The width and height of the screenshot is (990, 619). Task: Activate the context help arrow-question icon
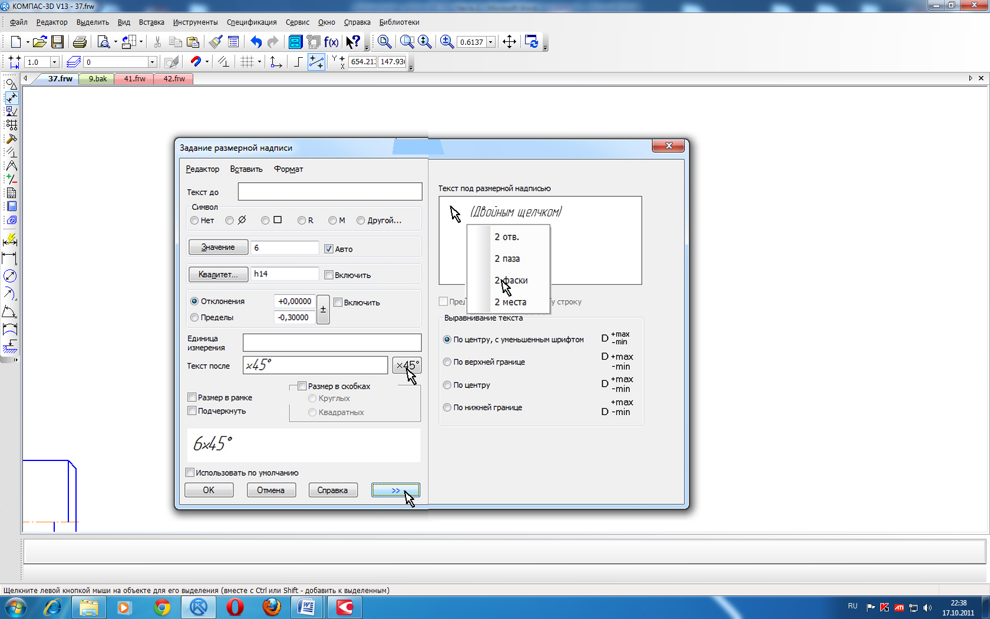point(353,42)
